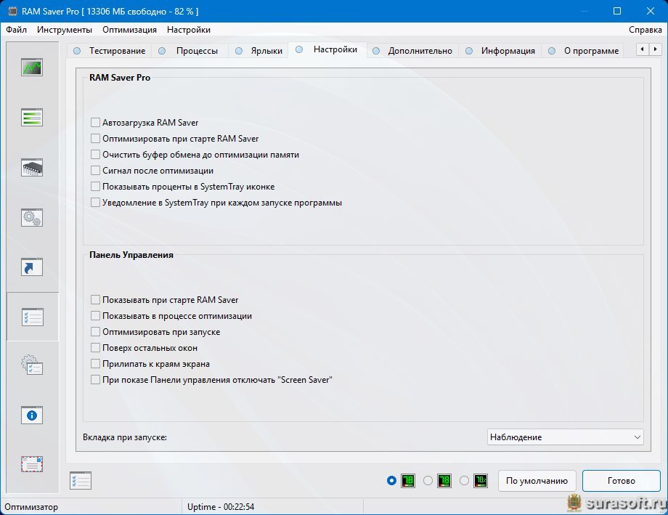This screenshot has width=668, height=515.
Task: Switch to the Процессы tab
Action: pyautogui.click(x=190, y=51)
